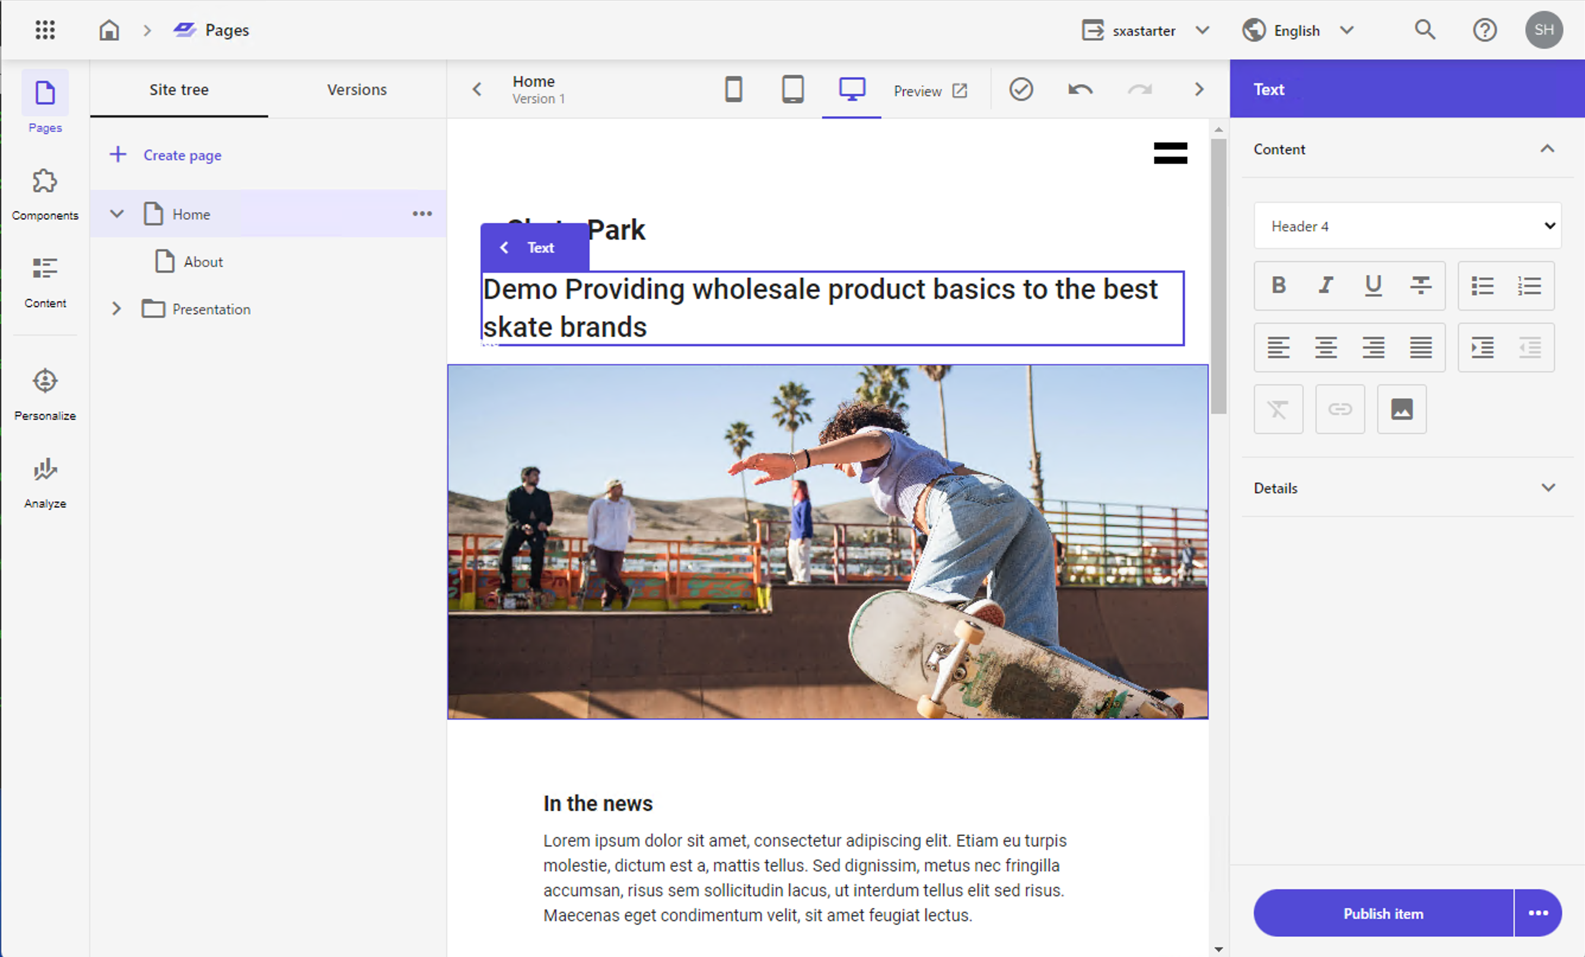
Task: Increase text indent
Action: (x=1482, y=347)
